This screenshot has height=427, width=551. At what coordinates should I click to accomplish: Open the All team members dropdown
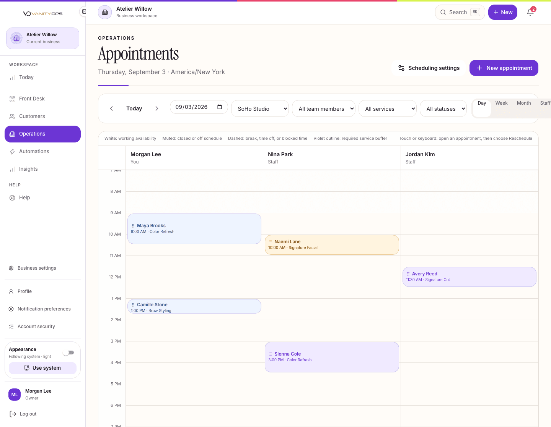click(x=324, y=109)
